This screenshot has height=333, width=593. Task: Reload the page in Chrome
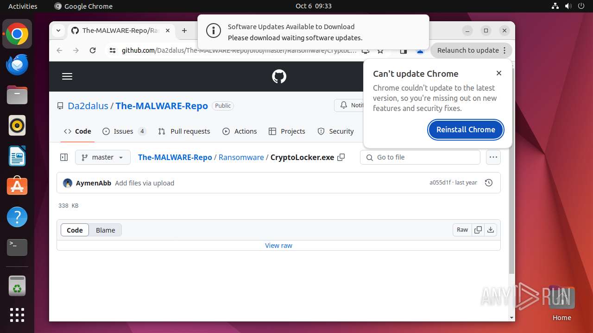(x=93, y=50)
